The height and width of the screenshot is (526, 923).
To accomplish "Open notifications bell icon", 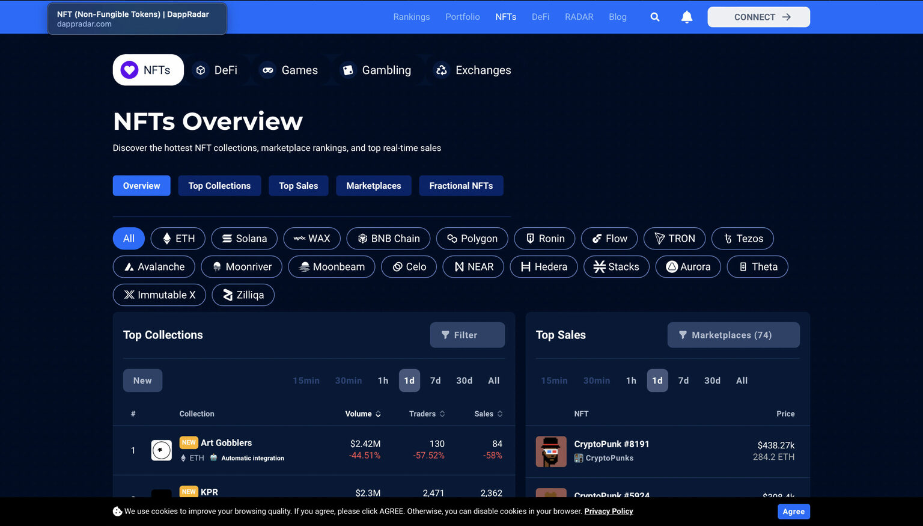I will tap(687, 17).
